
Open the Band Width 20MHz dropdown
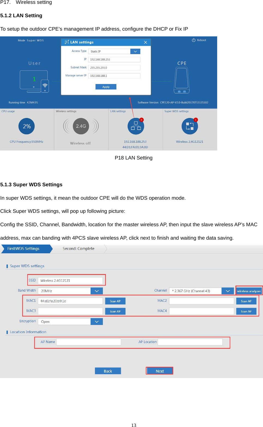pyautogui.click(x=97, y=291)
